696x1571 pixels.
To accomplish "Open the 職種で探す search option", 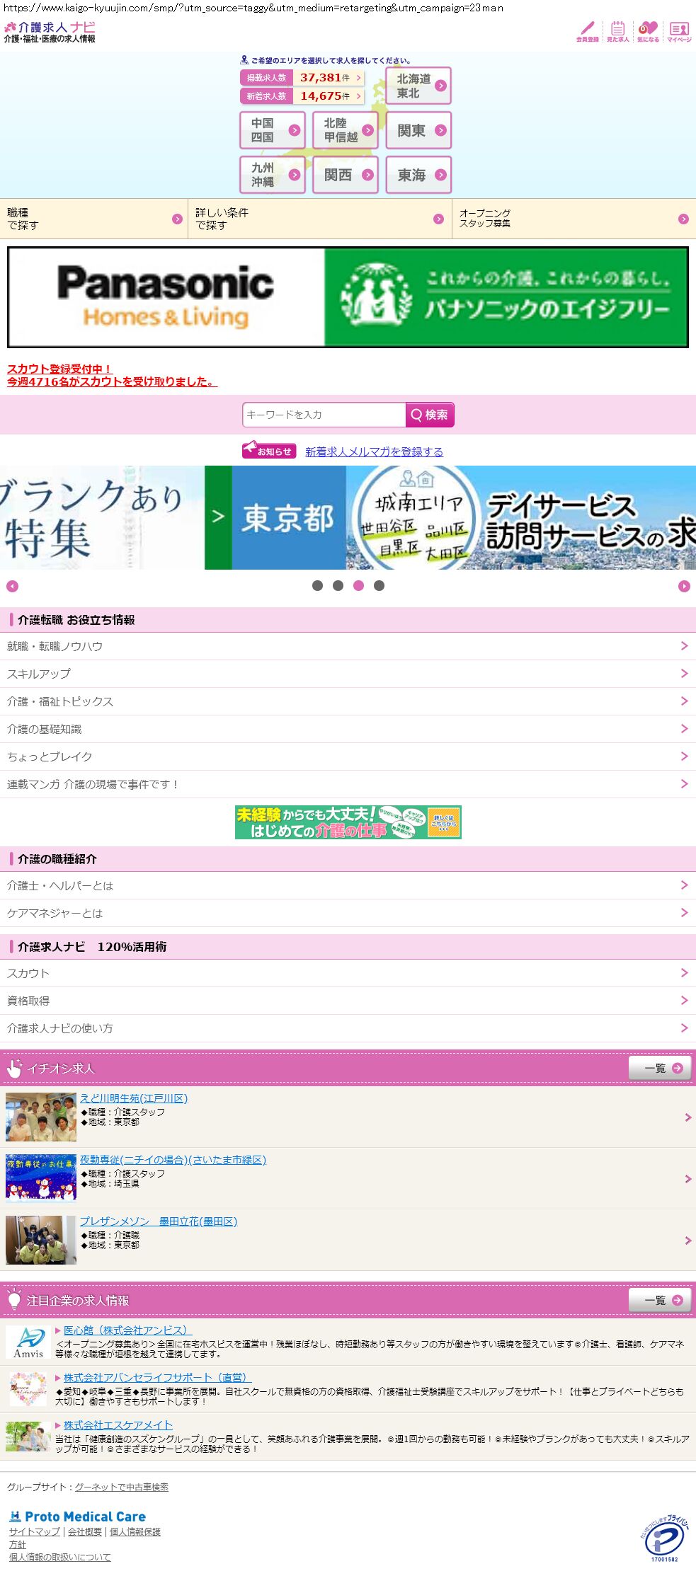I will (x=93, y=219).
